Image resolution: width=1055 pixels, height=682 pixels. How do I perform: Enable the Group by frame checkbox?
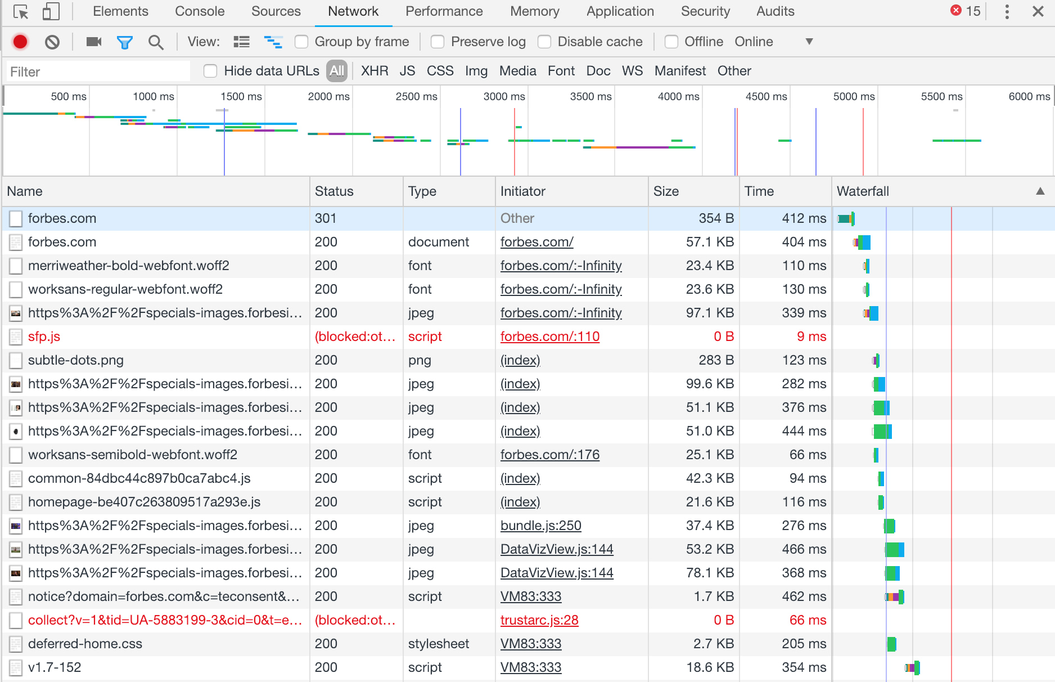302,42
